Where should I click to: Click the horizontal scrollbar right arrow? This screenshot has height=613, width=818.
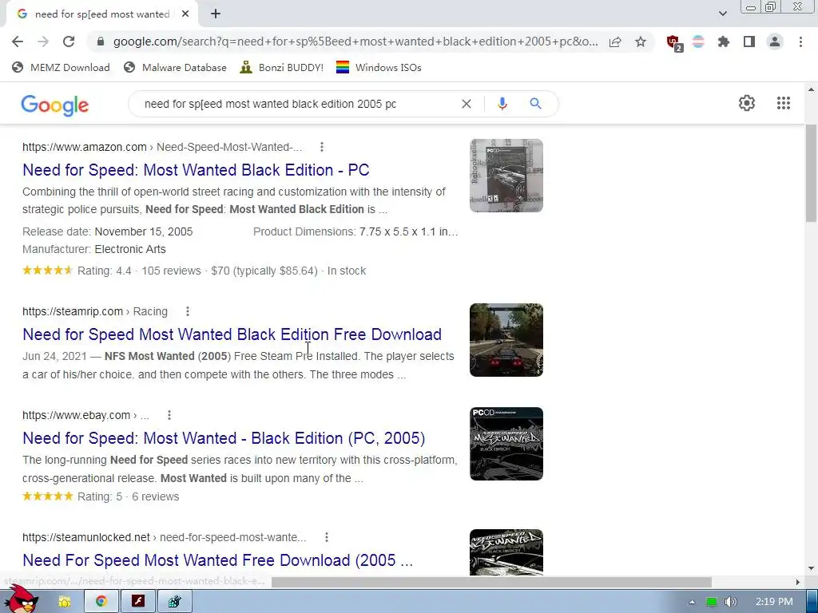point(798,582)
